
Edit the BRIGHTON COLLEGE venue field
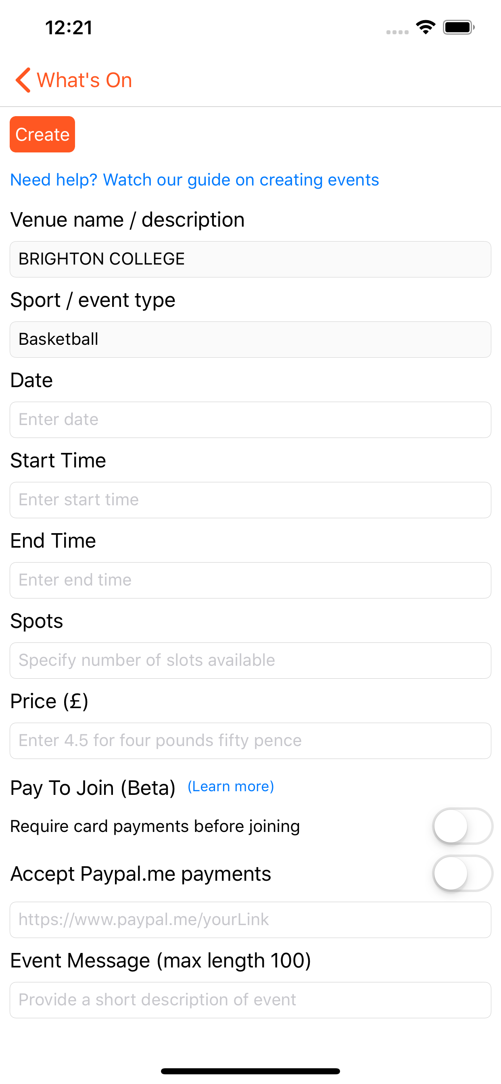(x=250, y=259)
